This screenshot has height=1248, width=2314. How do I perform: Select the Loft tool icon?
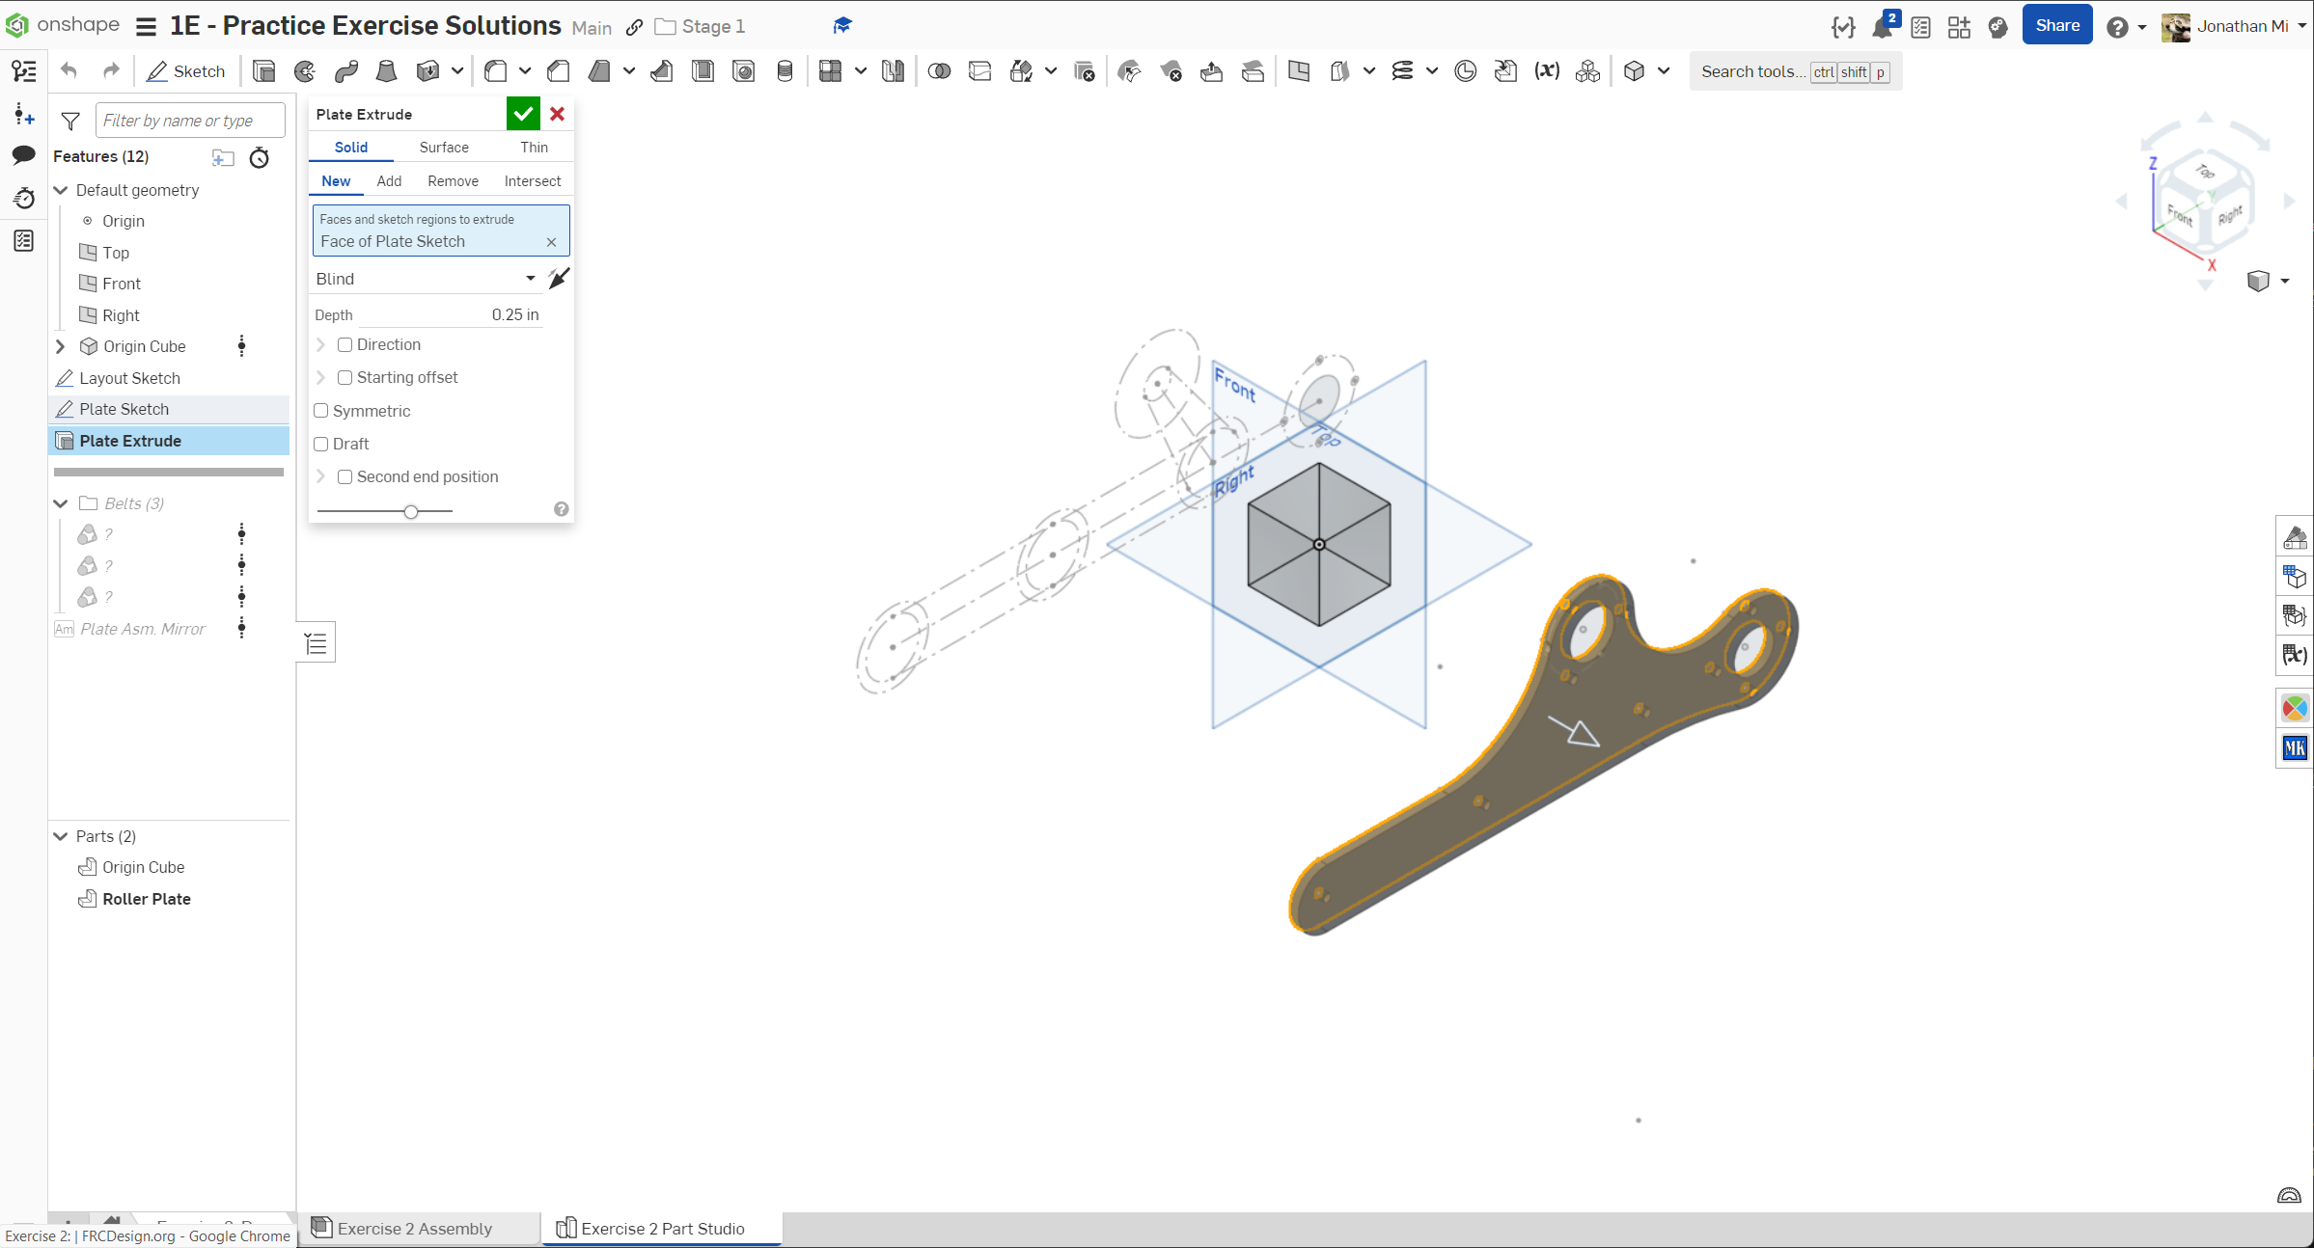click(386, 71)
